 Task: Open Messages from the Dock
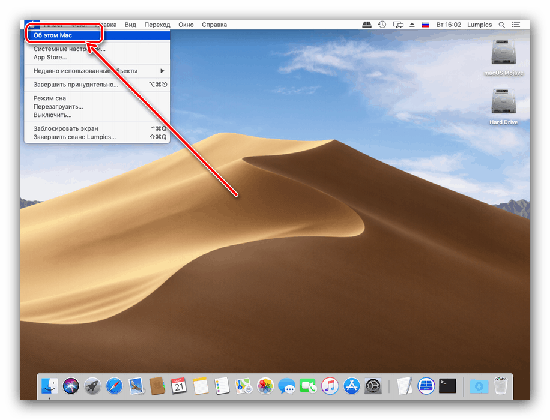click(x=286, y=386)
